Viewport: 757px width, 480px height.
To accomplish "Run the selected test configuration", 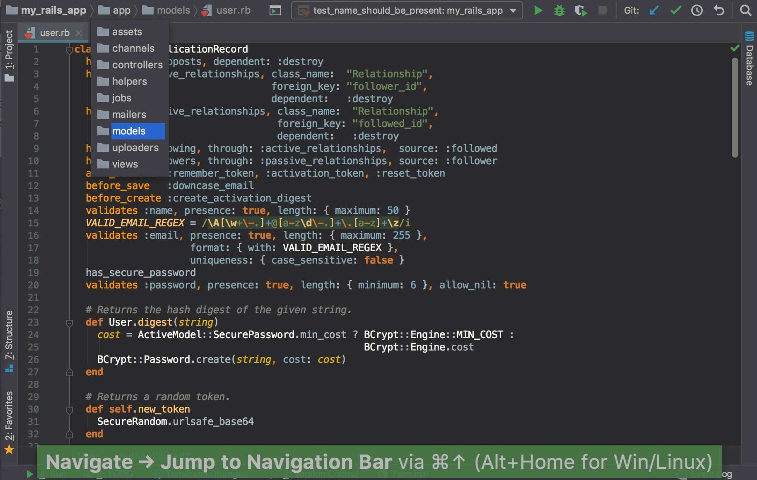I will click(x=538, y=10).
